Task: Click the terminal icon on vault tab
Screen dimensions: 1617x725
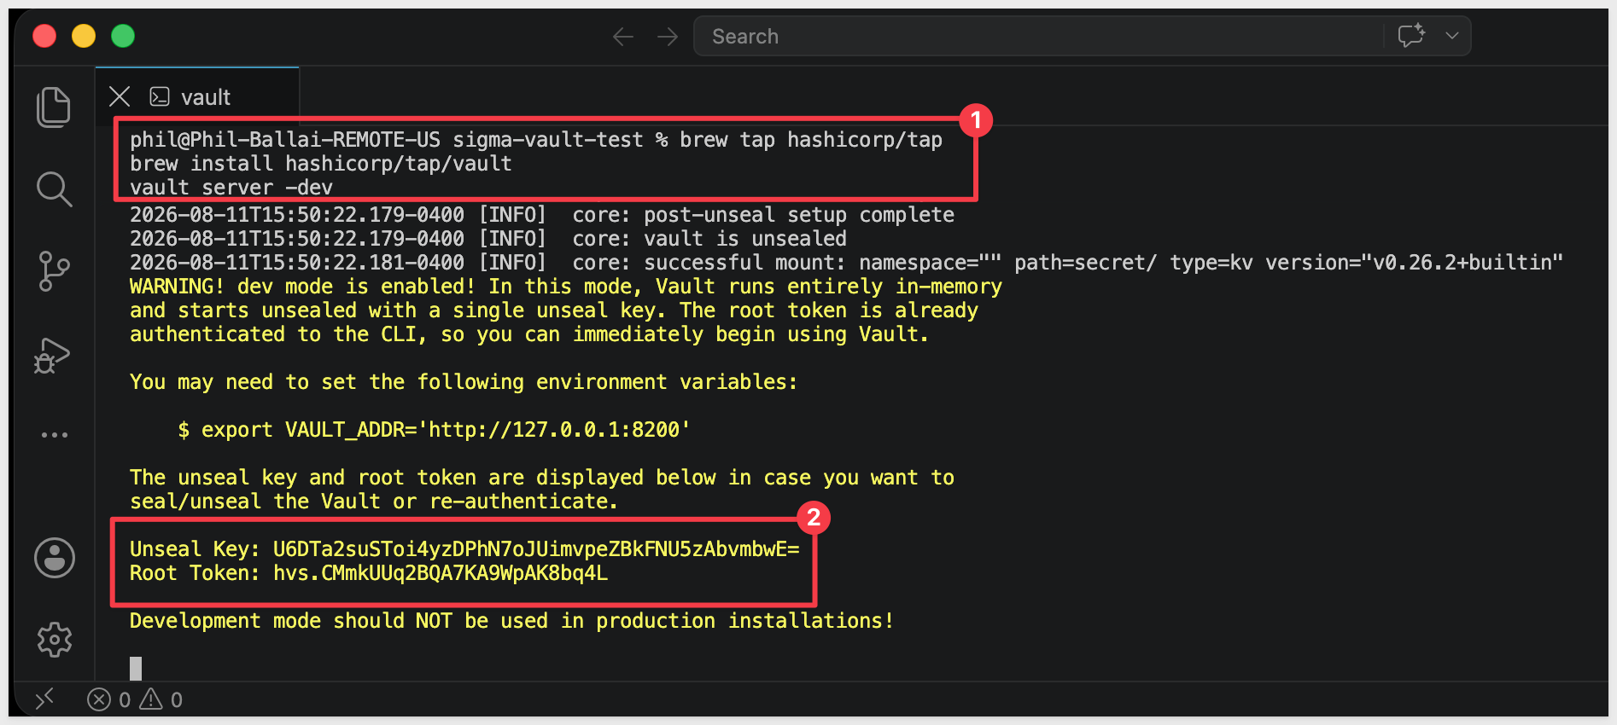Action: pyautogui.click(x=160, y=97)
